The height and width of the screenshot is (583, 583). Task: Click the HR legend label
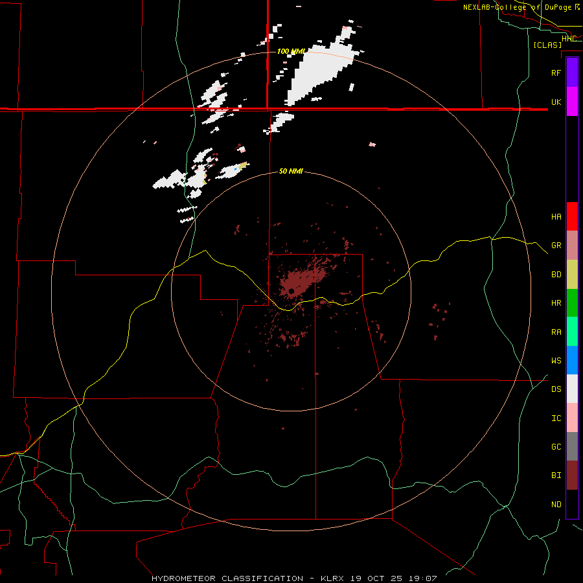[556, 303]
